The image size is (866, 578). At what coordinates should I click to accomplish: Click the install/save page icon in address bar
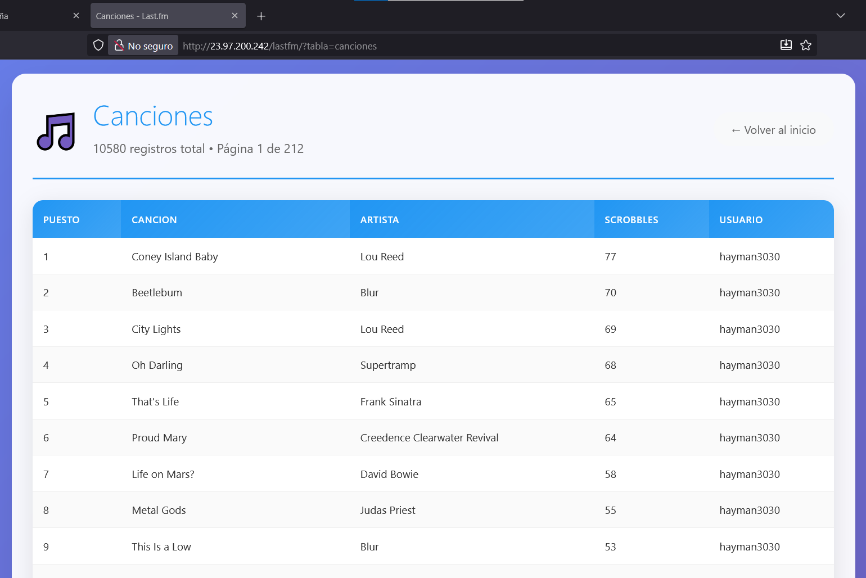coord(786,46)
